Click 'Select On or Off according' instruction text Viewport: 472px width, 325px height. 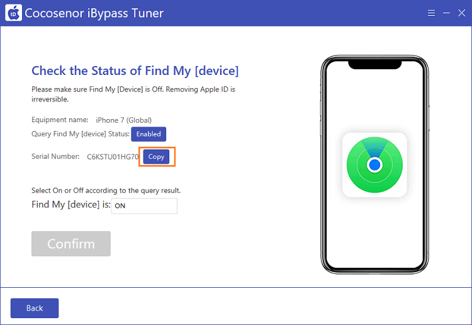tap(106, 190)
